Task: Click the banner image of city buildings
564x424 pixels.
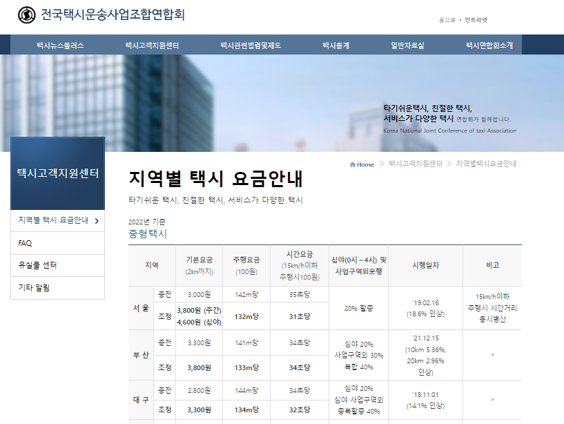Action: tap(276, 100)
